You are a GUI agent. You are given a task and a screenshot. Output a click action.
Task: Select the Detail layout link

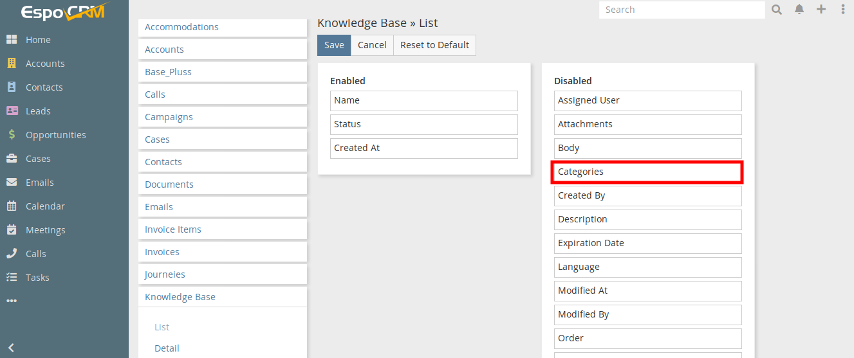tap(167, 348)
